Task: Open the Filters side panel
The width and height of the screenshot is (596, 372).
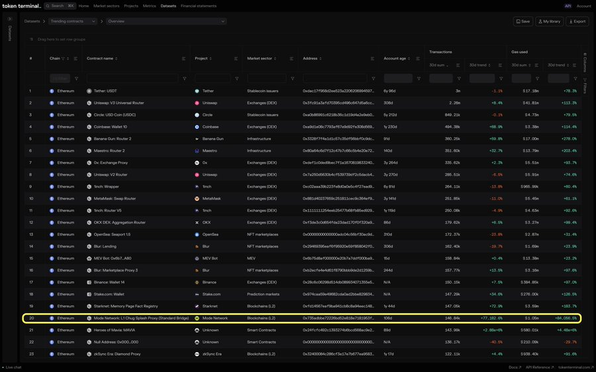Action: click(x=585, y=86)
